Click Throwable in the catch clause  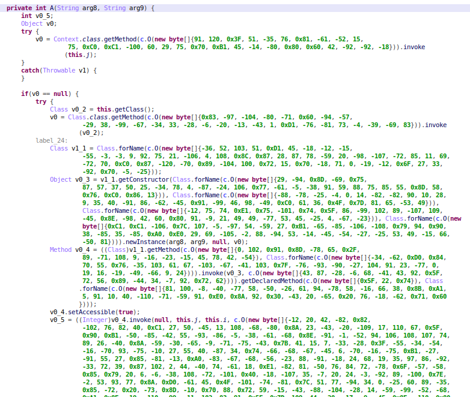(58, 70)
